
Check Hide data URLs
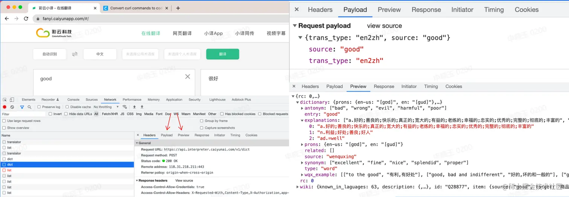click(x=66, y=114)
